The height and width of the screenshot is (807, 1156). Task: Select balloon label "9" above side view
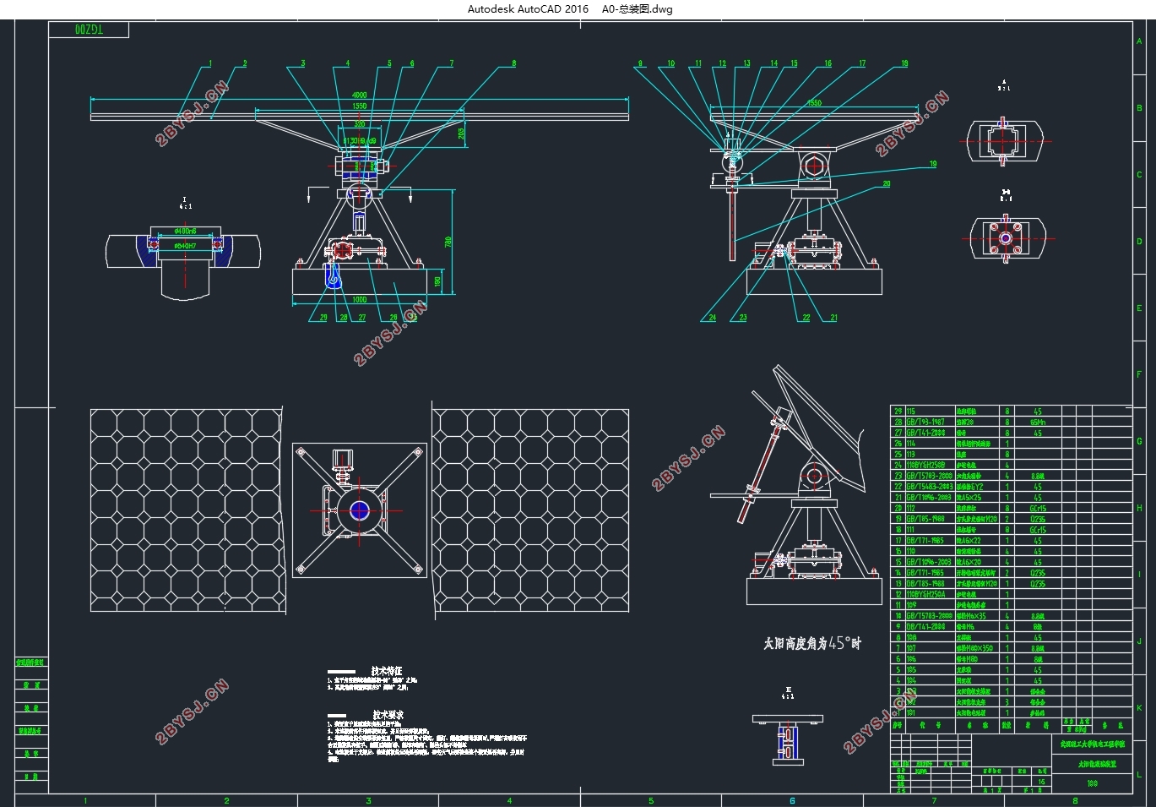click(640, 63)
